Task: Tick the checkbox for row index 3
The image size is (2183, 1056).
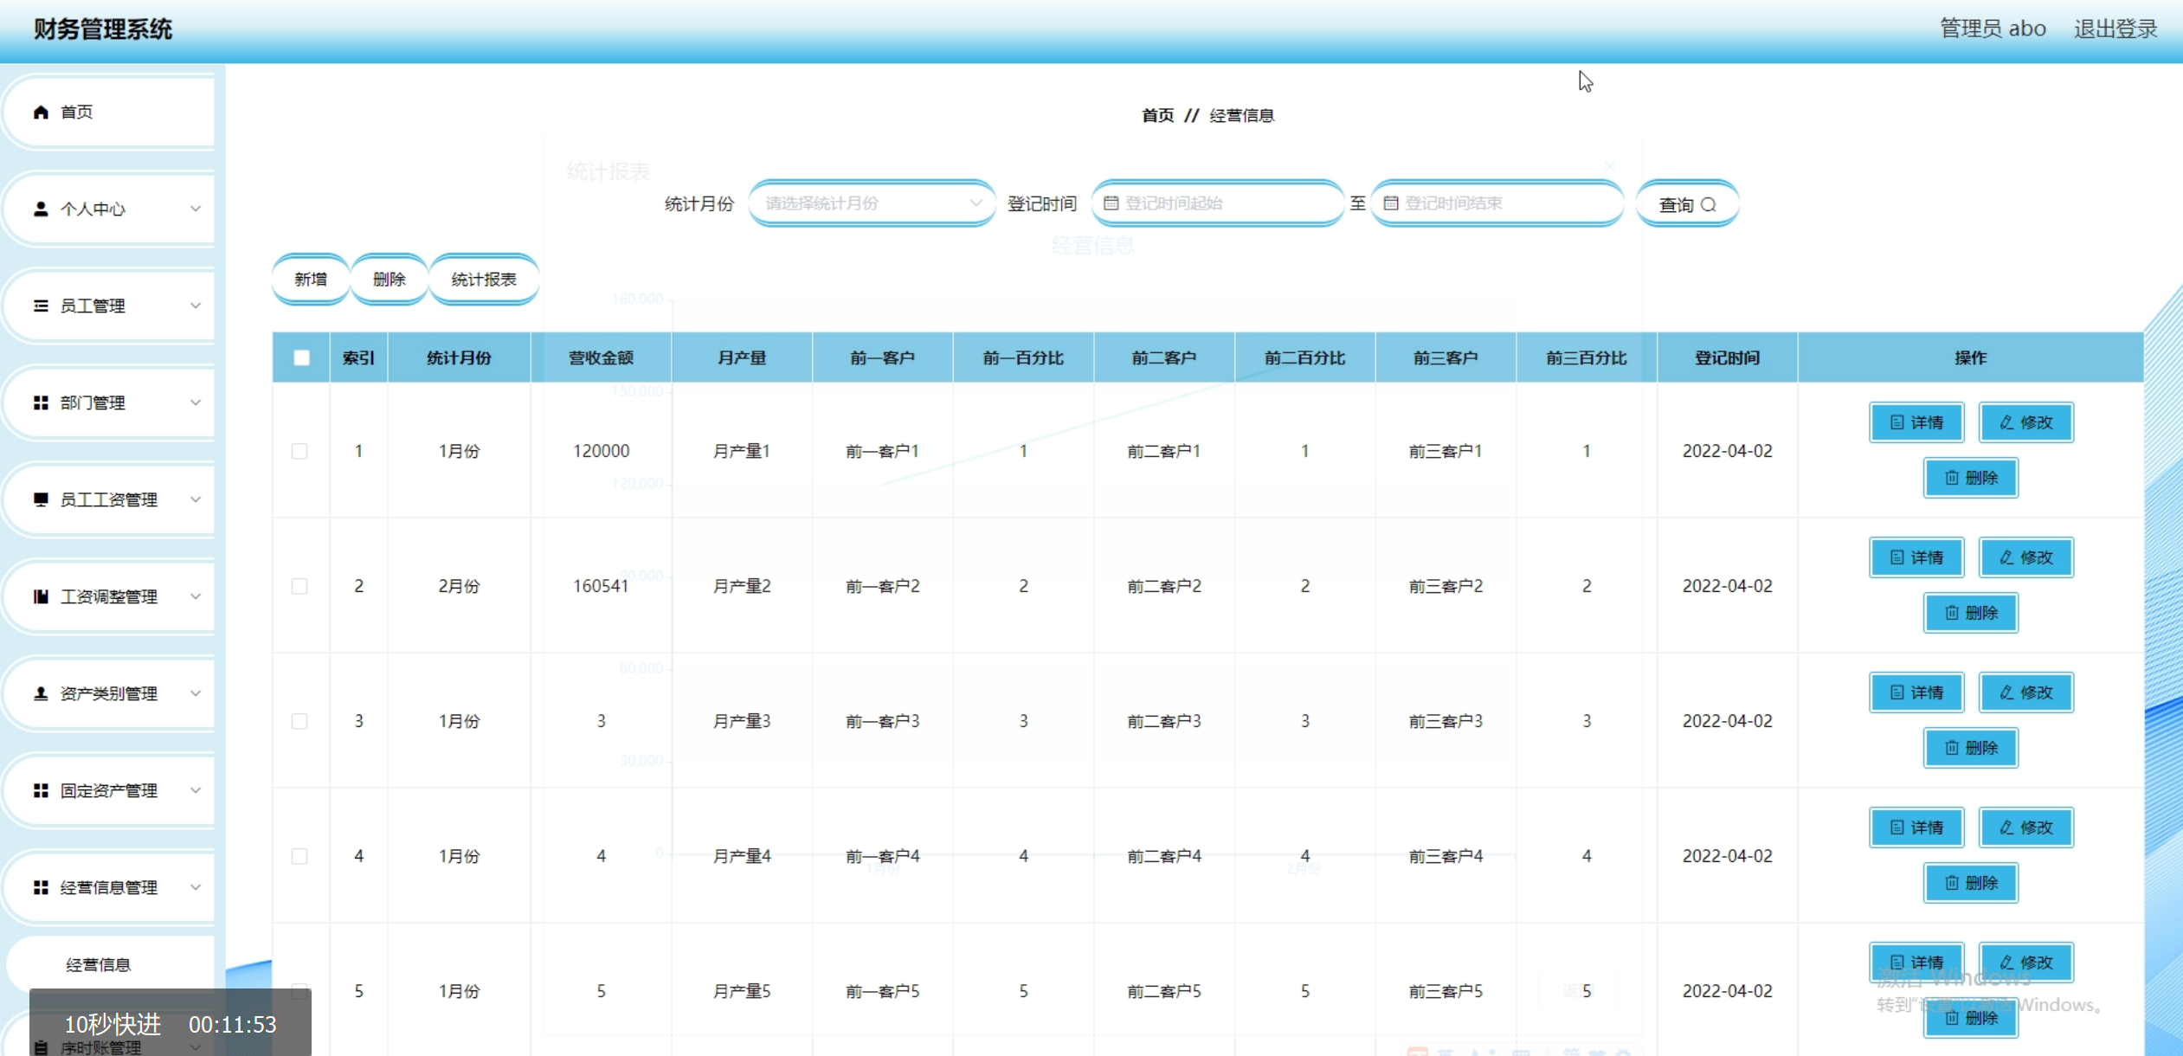Action: click(x=299, y=722)
